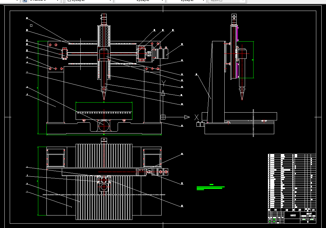The image size is (326, 228).
Task: Click the Y axis label of UCS icon
Action: [x=163, y=83]
